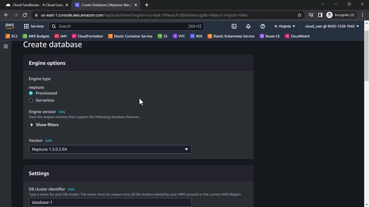Click the DB cluster identifier text field
The width and height of the screenshot is (369, 207).
tap(110, 202)
